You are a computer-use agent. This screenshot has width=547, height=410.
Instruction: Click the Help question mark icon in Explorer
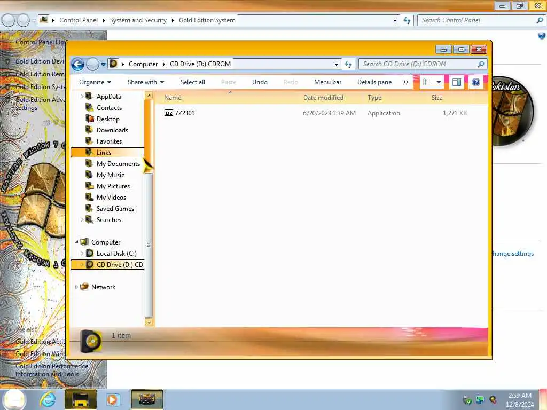pos(476,82)
